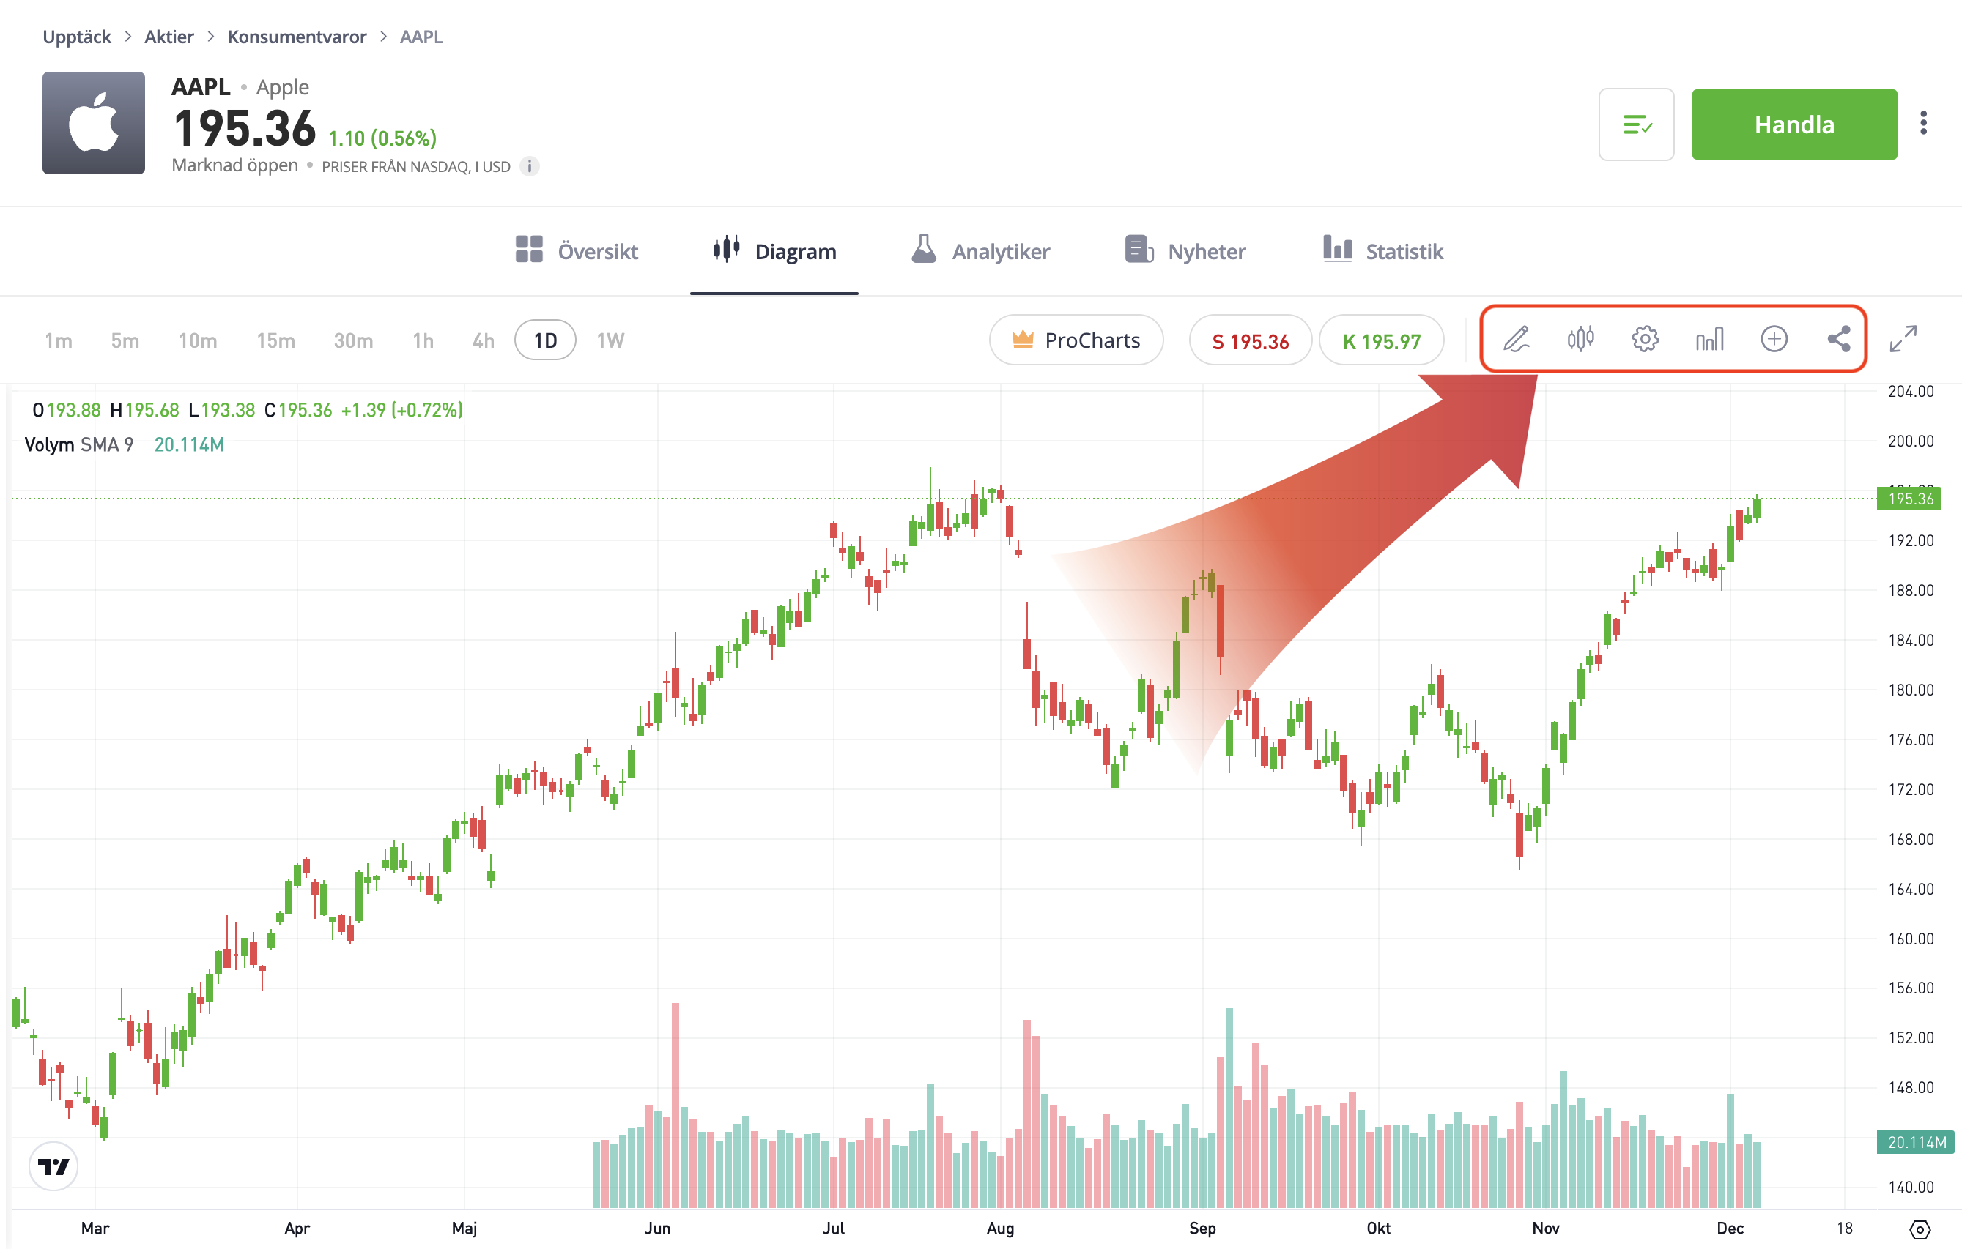Open ProCharts
The height and width of the screenshot is (1249, 1962).
click(1076, 340)
